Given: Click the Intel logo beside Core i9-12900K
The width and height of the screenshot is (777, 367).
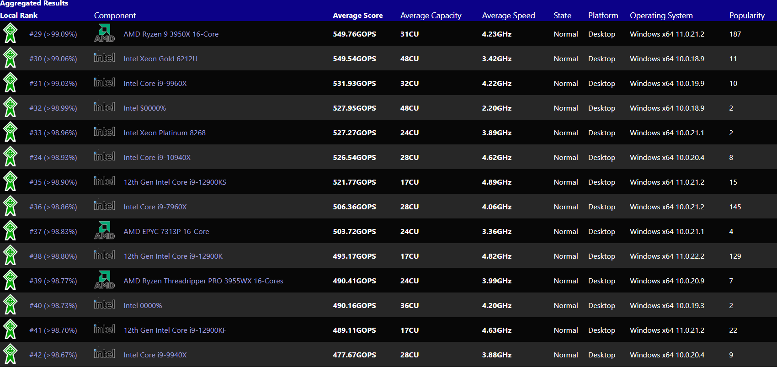Looking at the screenshot, I should click(x=104, y=255).
